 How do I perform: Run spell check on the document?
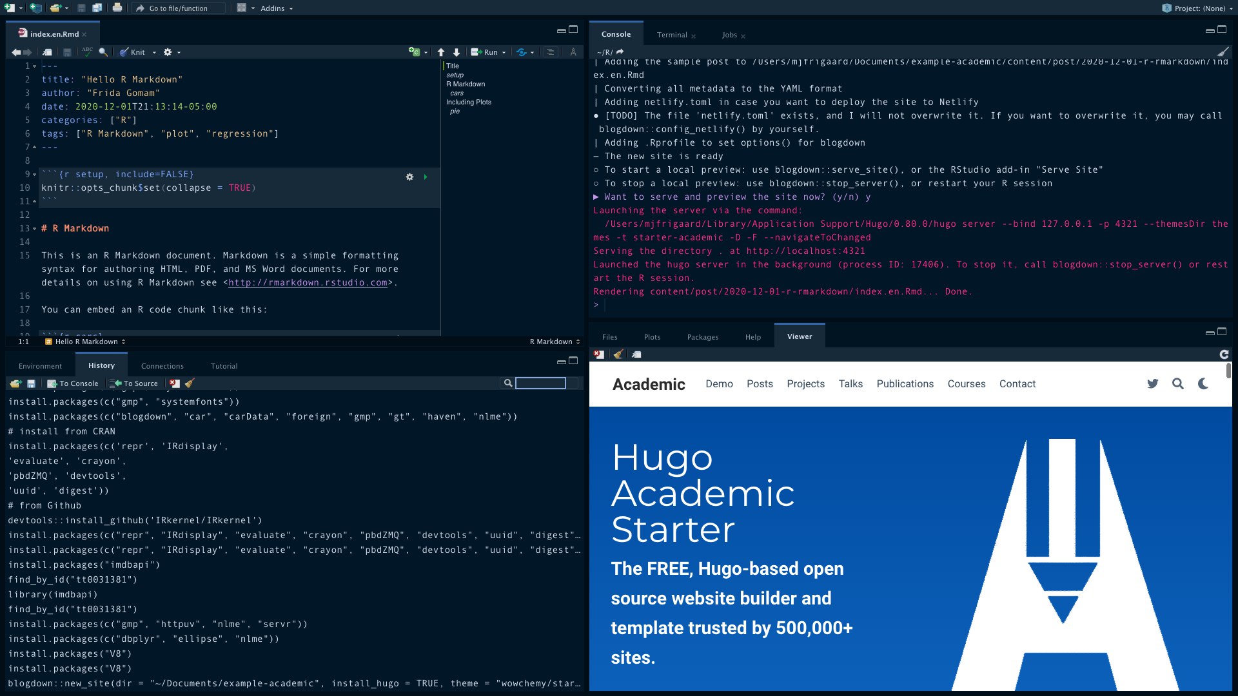click(x=87, y=52)
